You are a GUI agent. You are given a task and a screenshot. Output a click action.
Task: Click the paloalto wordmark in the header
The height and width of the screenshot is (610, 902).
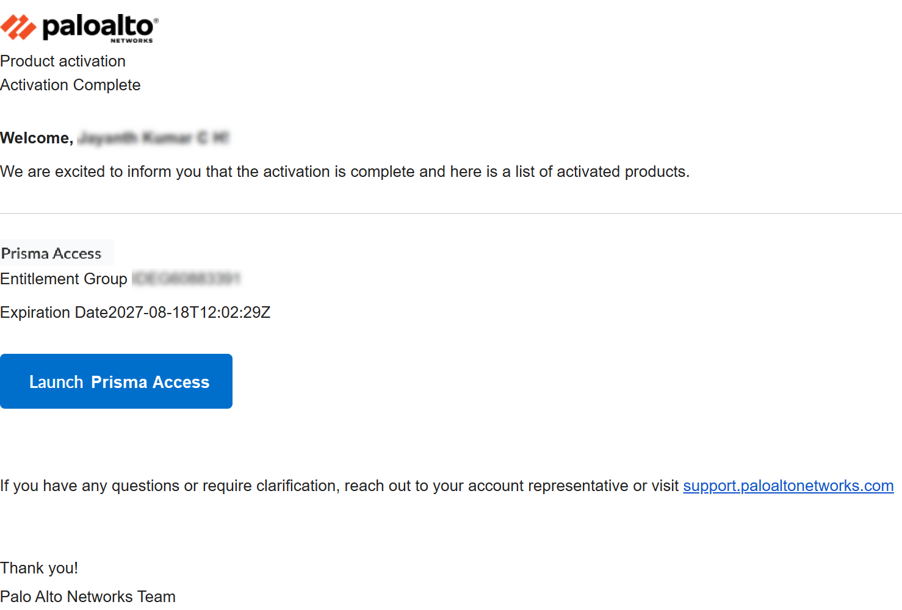click(x=98, y=26)
